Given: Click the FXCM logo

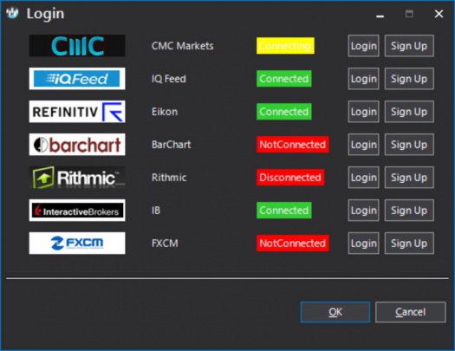Looking at the screenshot, I should (x=77, y=243).
